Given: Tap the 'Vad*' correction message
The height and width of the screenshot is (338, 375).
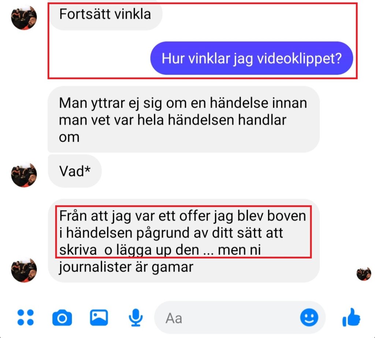Looking at the screenshot, I should click(x=75, y=171).
